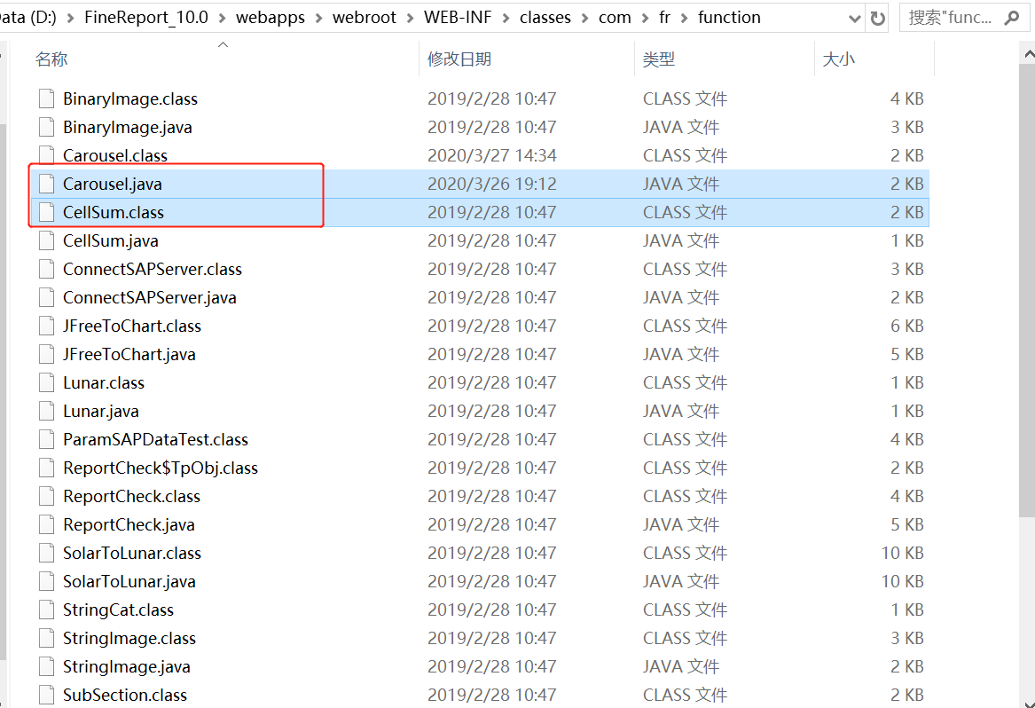Click the 2020/3/26 19:12 modified date cell
Screen dimensions: 1035x708
[x=491, y=184]
